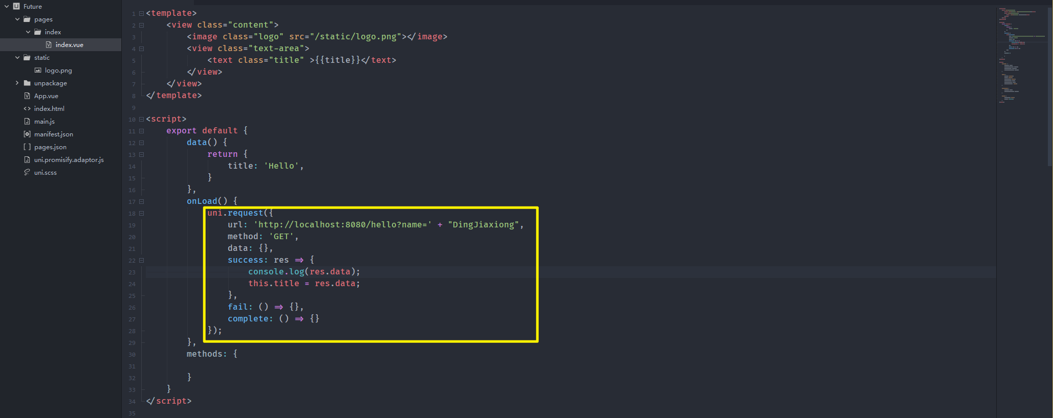The height and width of the screenshot is (418, 1053).
Task: Click the pages.json brackets icon
Action: pos(27,147)
